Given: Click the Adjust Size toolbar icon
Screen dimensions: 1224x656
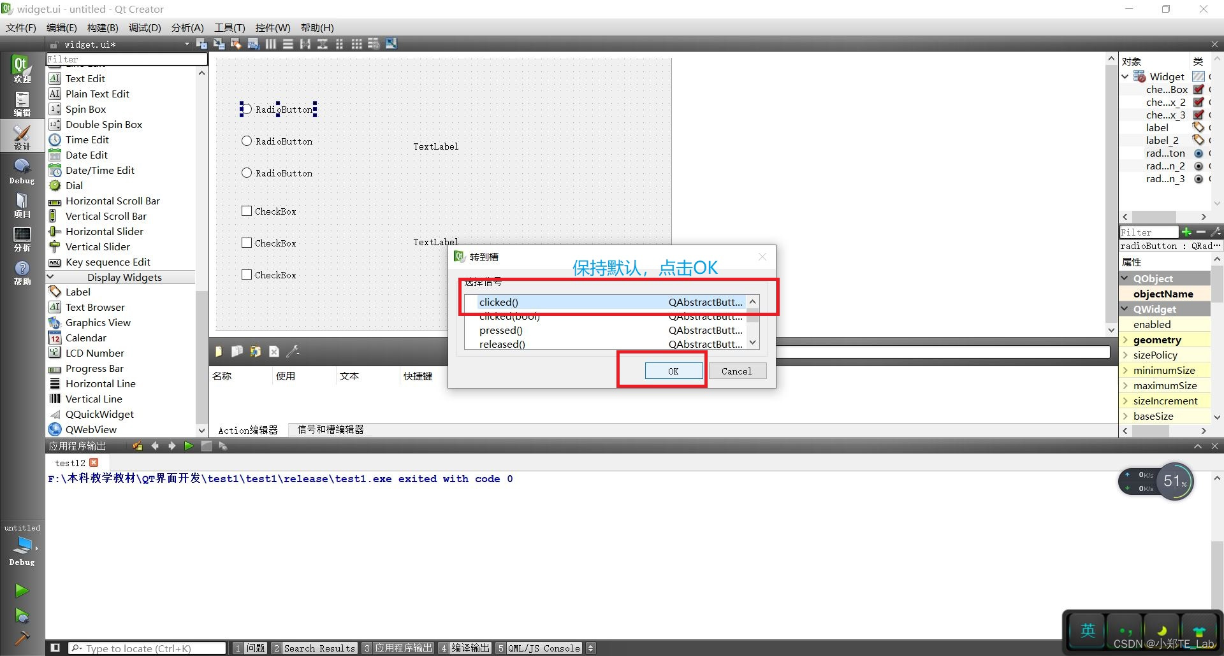Looking at the screenshot, I should coord(391,43).
